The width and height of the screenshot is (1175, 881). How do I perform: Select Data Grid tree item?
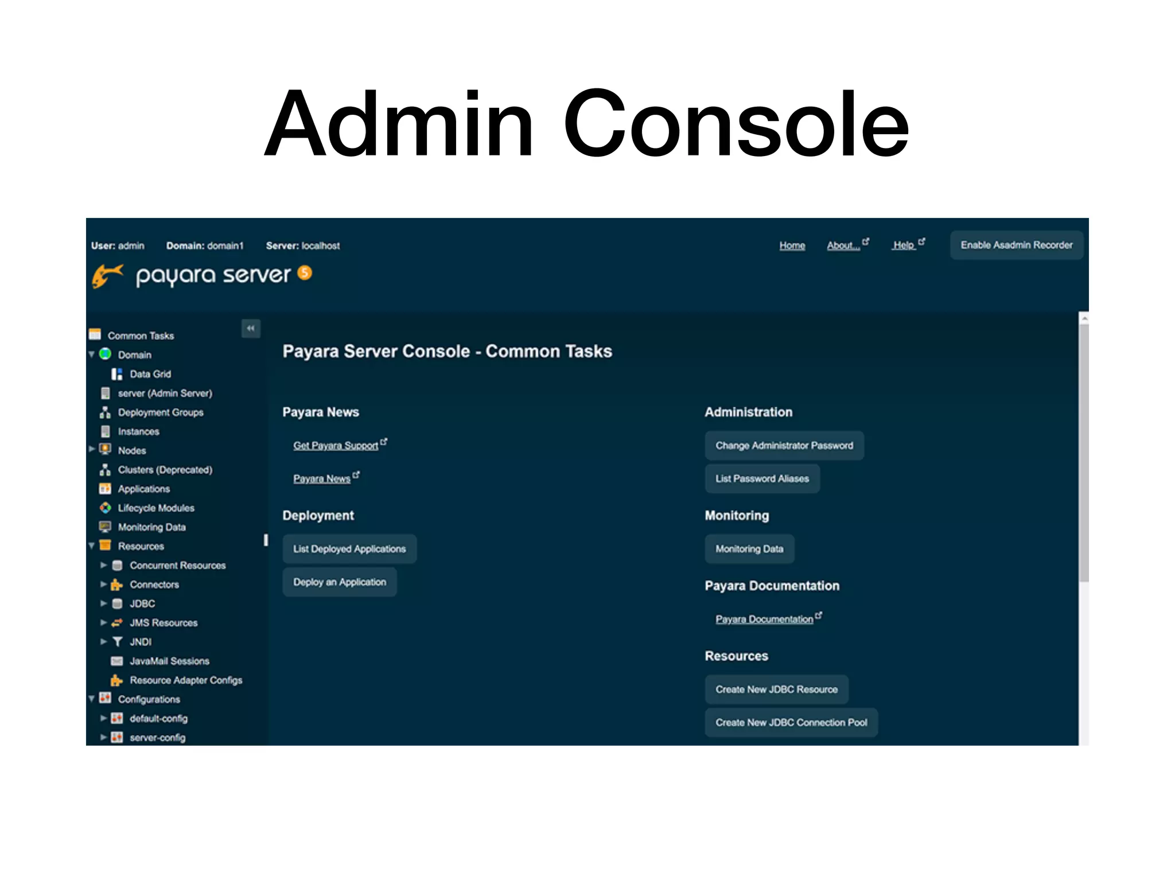click(150, 374)
